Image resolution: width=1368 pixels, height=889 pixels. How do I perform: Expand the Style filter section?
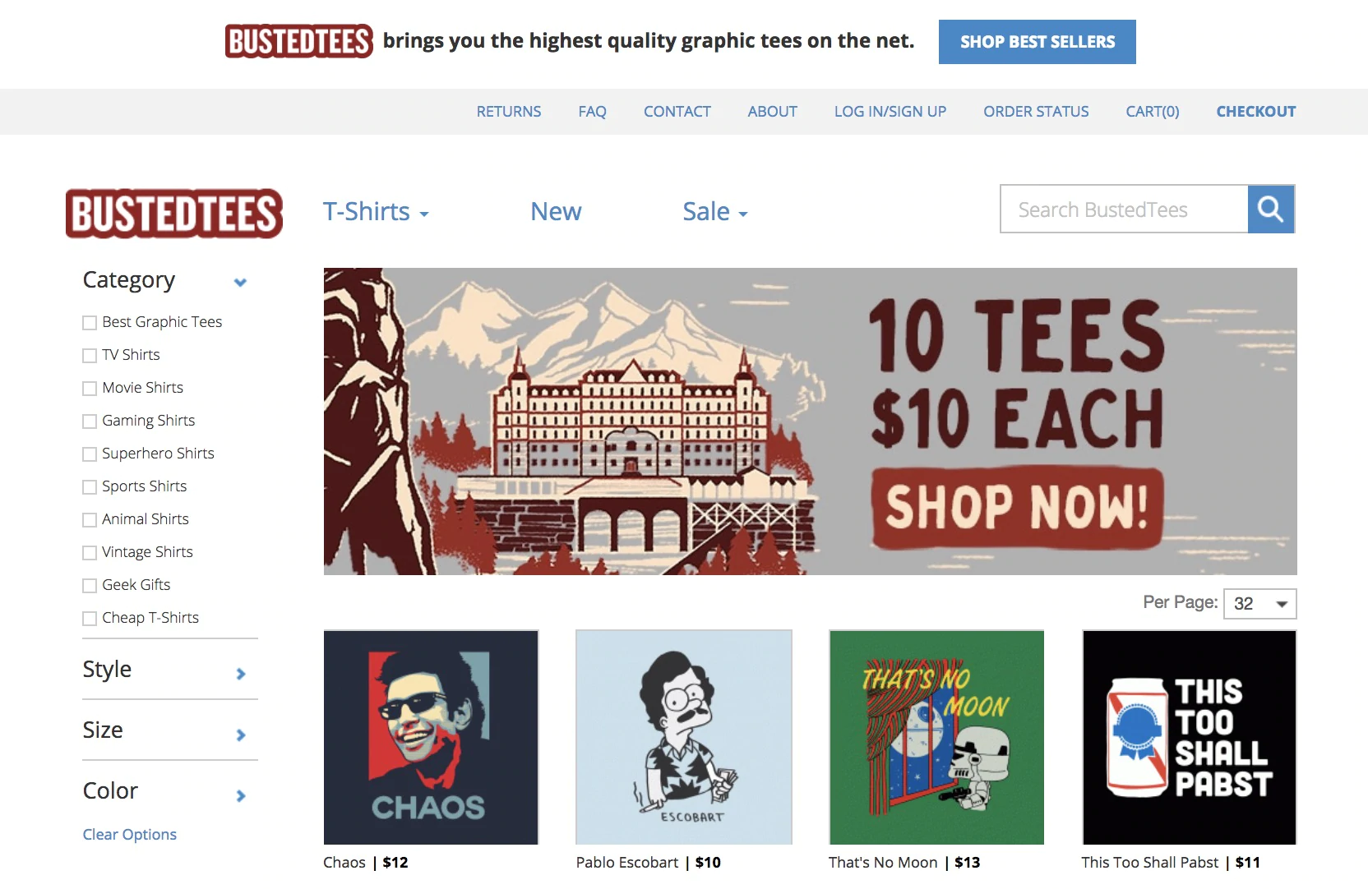[x=240, y=674]
